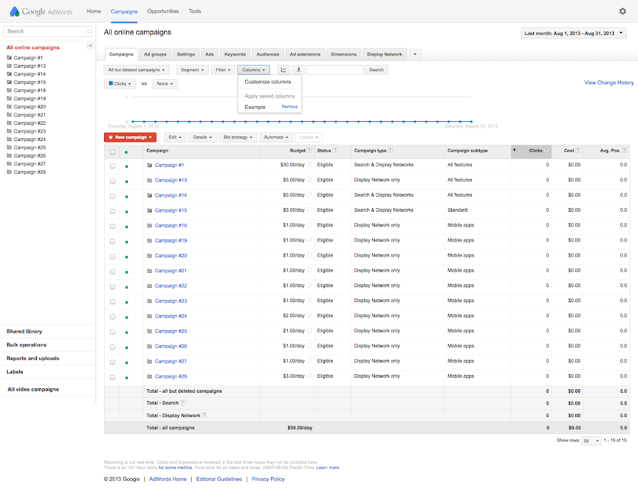
Task: Tick the select-all campaigns header checkbox
Action: tap(113, 151)
